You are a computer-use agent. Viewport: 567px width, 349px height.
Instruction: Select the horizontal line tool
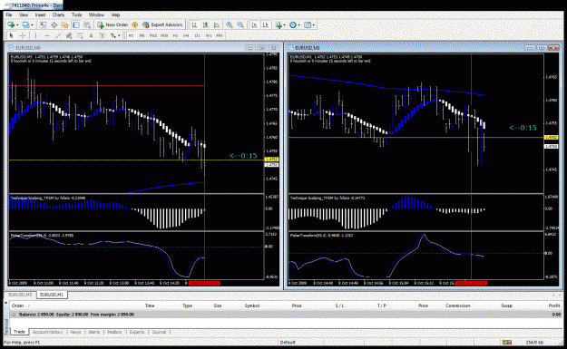click(x=47, y=35)
